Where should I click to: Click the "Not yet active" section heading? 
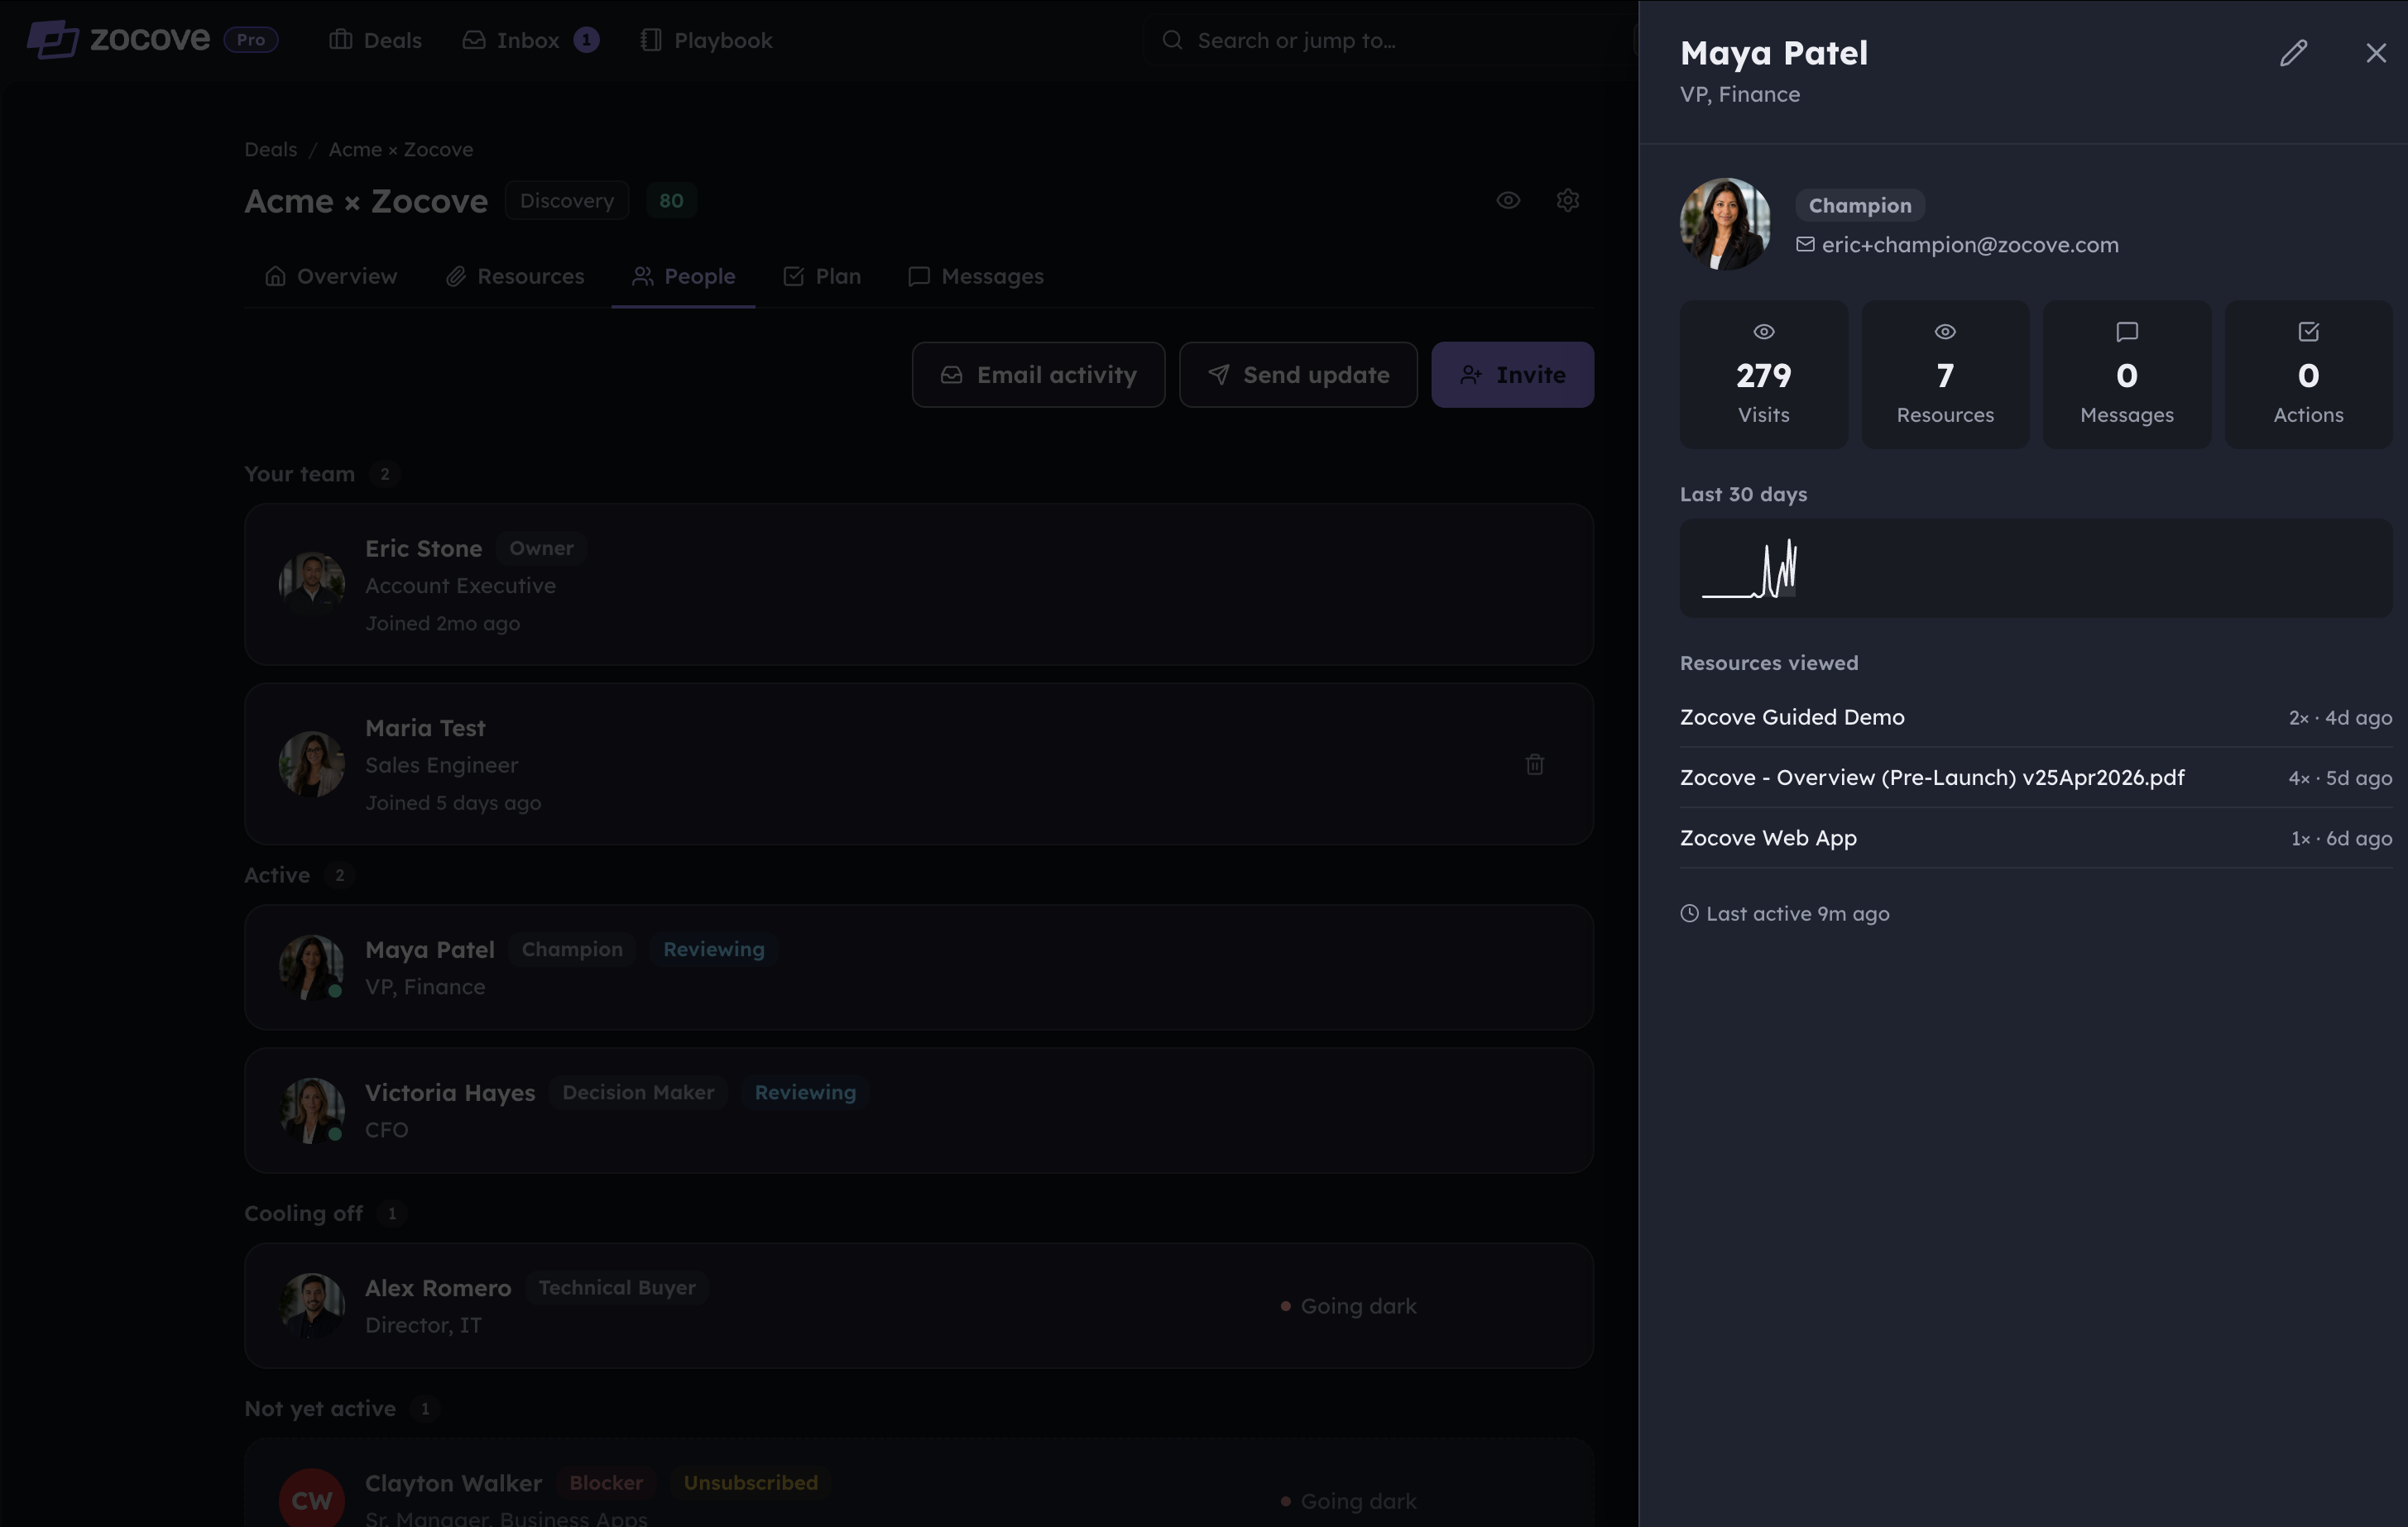[x=320, y=1408]
